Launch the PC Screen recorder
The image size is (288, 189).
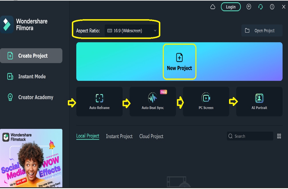(206, 101)
